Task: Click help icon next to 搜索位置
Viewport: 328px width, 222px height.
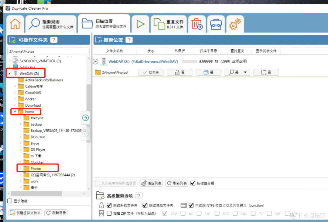Action: point(129,40)
